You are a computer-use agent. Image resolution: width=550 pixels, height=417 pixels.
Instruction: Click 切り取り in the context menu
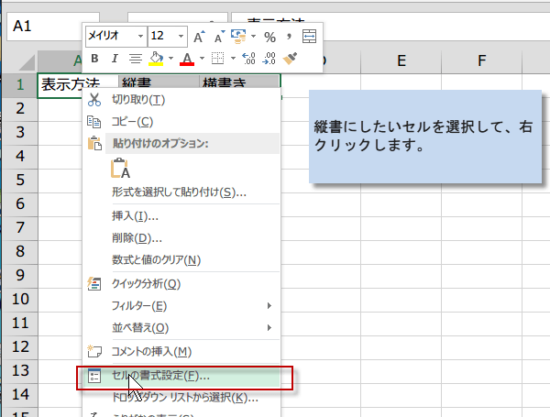pyautogui.click(x=137, y=99)
